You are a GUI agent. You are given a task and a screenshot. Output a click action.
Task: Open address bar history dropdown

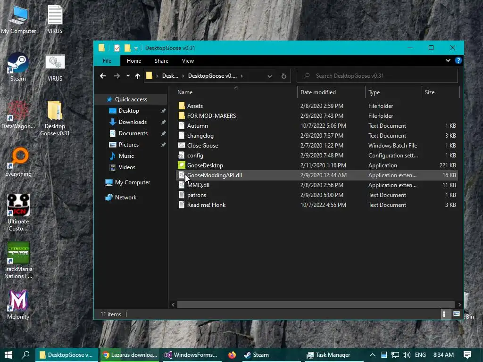(x=269, y=76)
